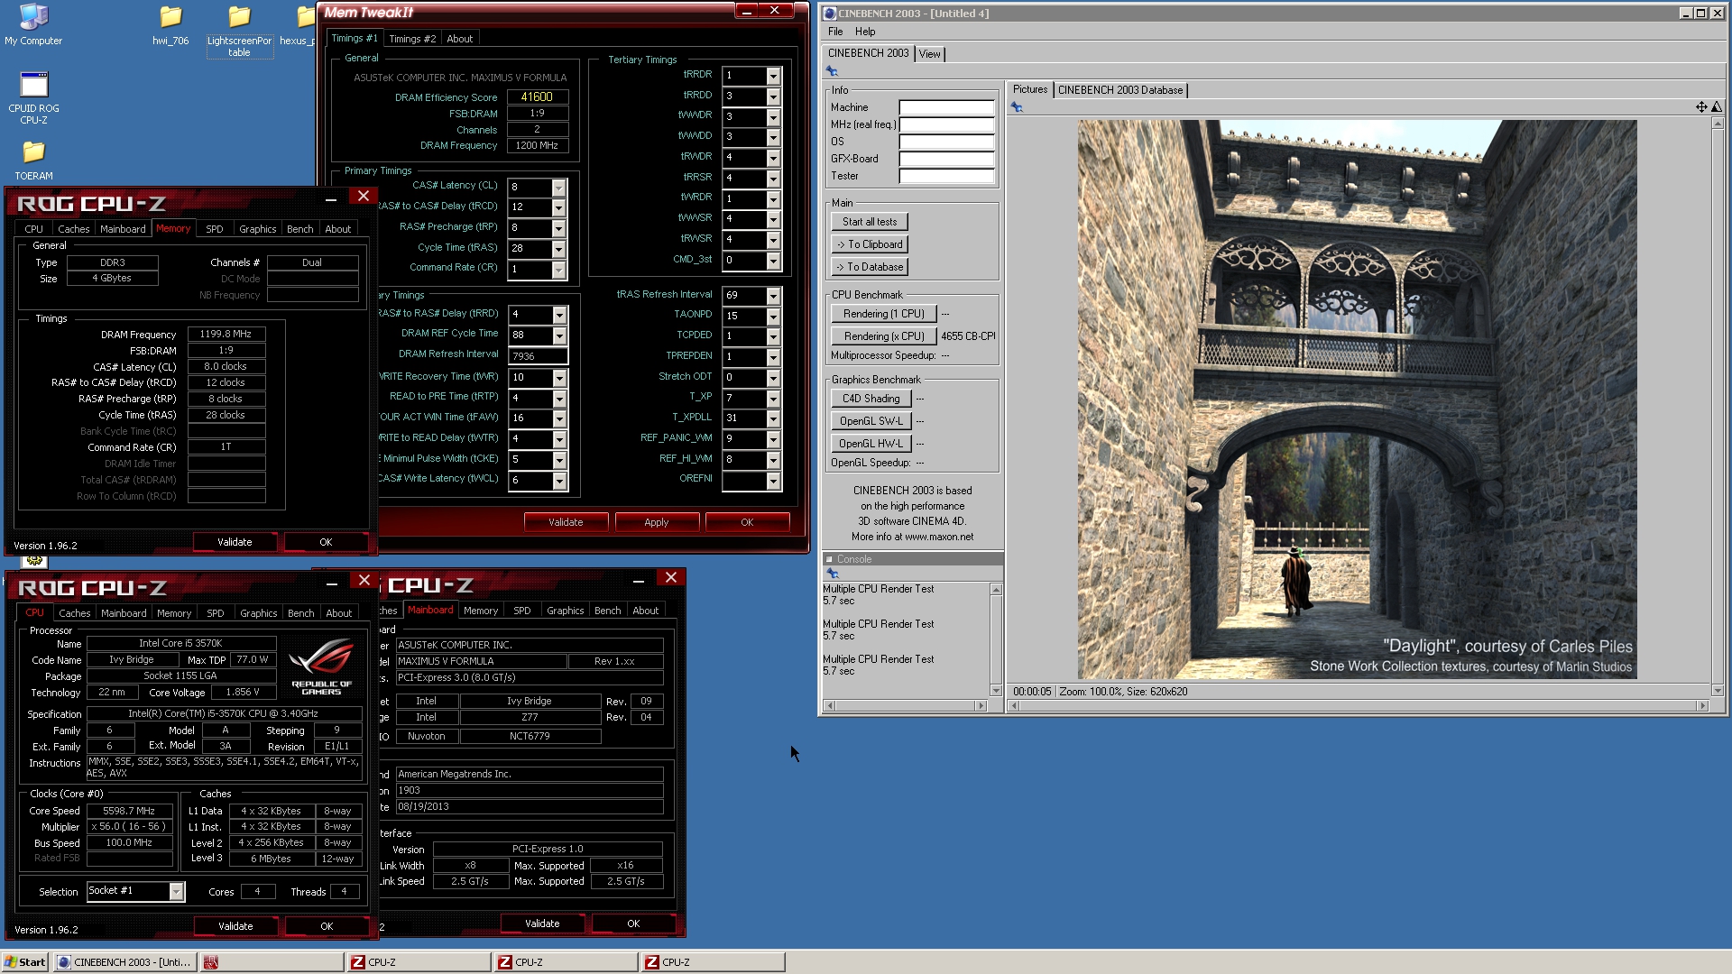1732x974 pixels.
Task: Run the C4D Shading benchmark
Action: point(871,399)
